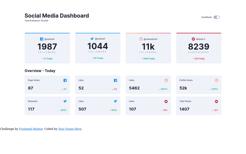Click the YouTube icon beside Nathan F.

193,39
